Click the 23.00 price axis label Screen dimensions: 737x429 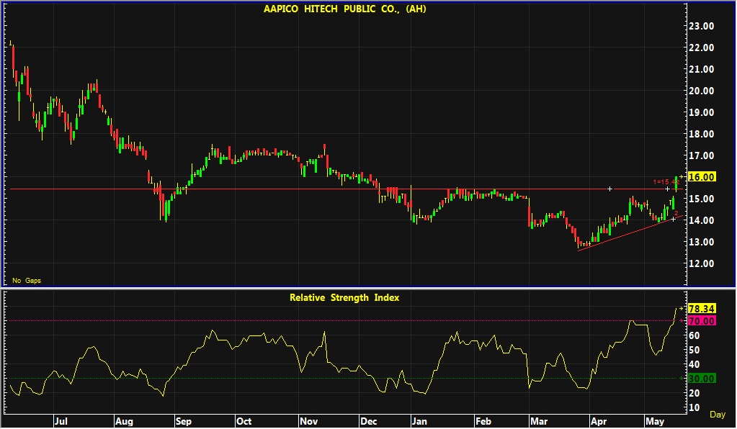point(701,26)
